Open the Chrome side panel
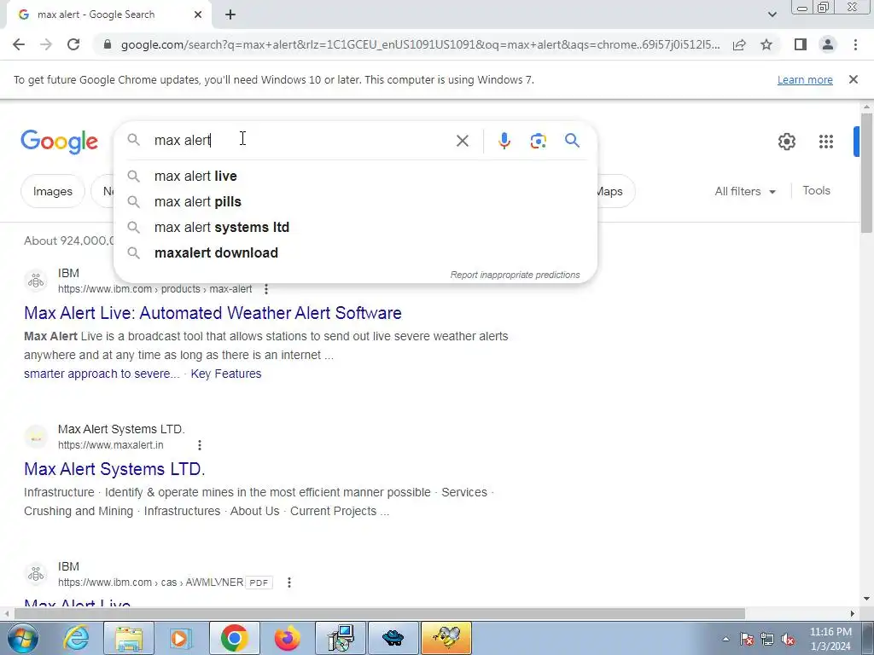 tap(801, 44)
